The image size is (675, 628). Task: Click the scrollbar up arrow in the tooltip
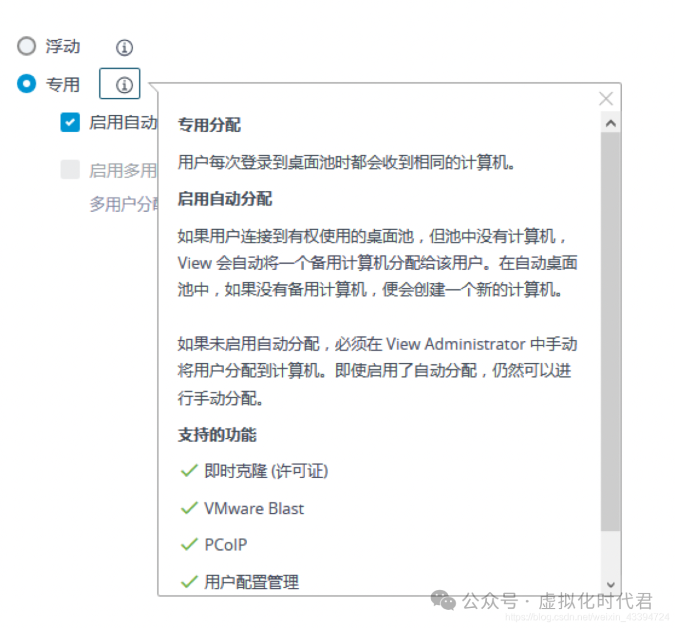[611, 122]
